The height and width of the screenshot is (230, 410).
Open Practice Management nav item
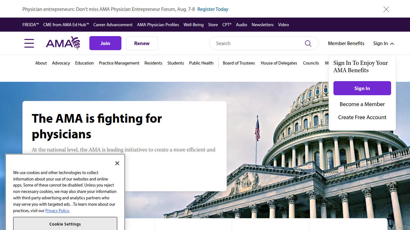(119, 63)
